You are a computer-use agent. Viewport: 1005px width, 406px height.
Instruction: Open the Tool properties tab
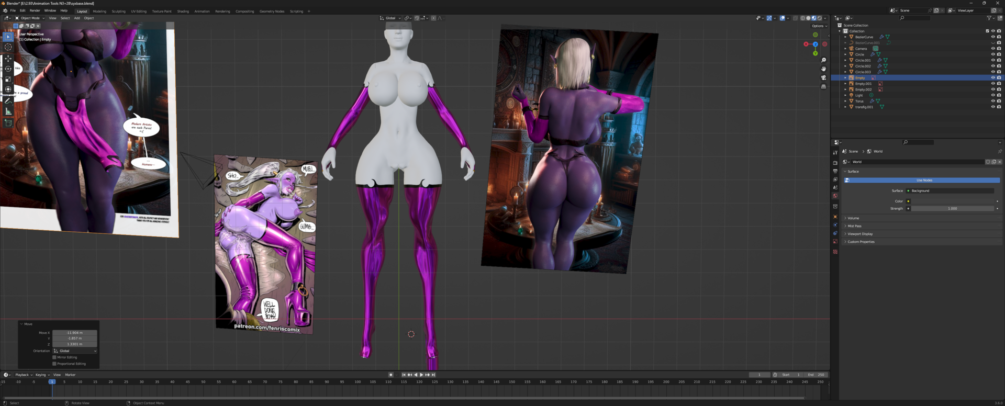tap(835, 153)
